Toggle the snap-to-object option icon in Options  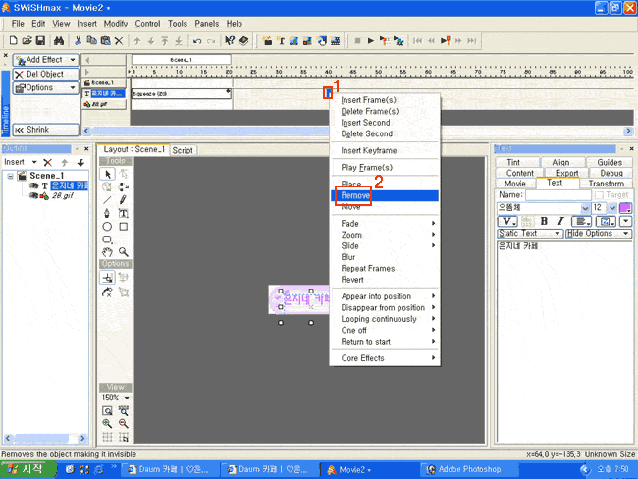coord(107,278)
